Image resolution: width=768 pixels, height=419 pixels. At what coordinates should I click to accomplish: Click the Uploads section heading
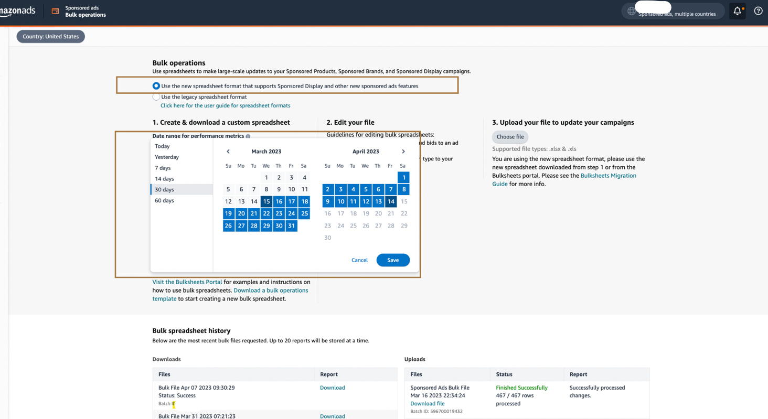click(x=415, y=360)
